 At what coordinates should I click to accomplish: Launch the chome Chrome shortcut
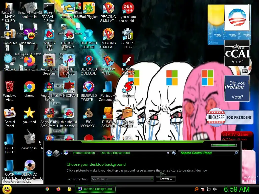point(29,89)
